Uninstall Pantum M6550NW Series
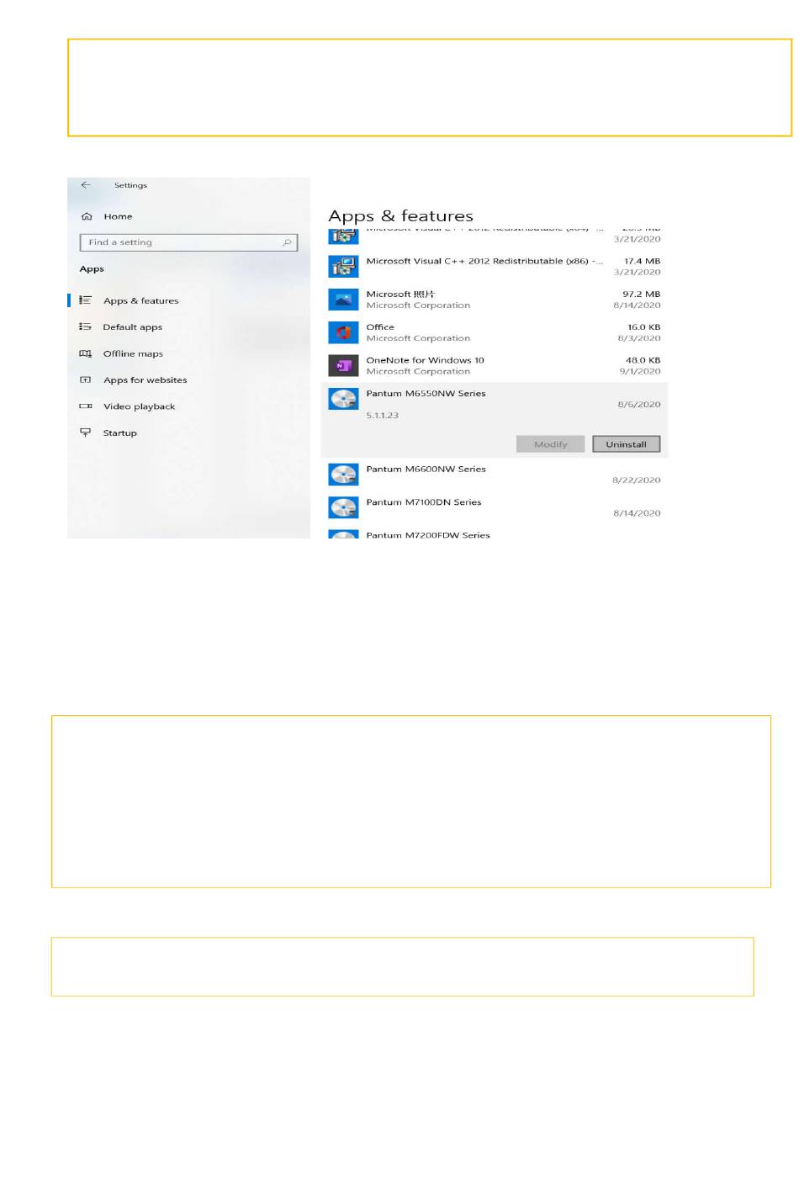 point(627,444)
